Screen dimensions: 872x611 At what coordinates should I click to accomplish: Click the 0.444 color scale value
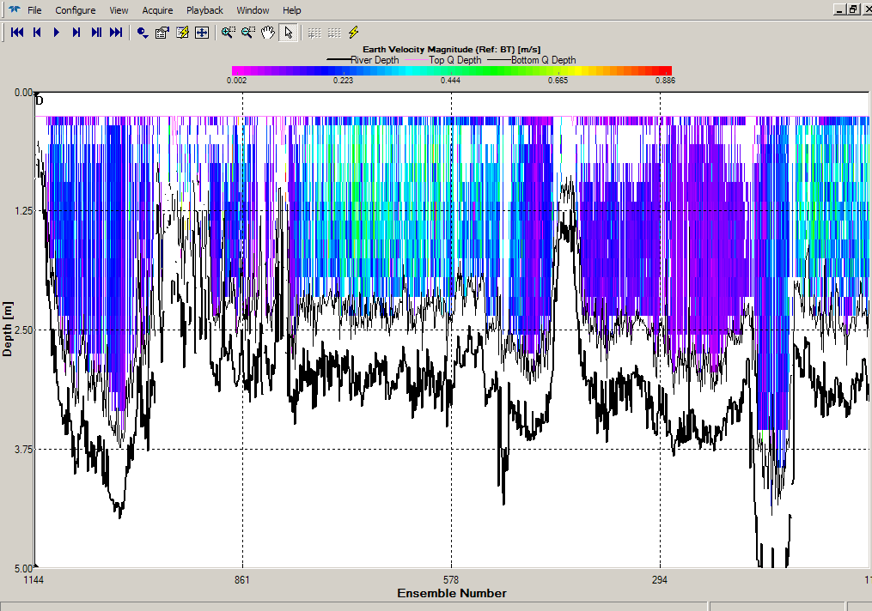coord(450,80)
